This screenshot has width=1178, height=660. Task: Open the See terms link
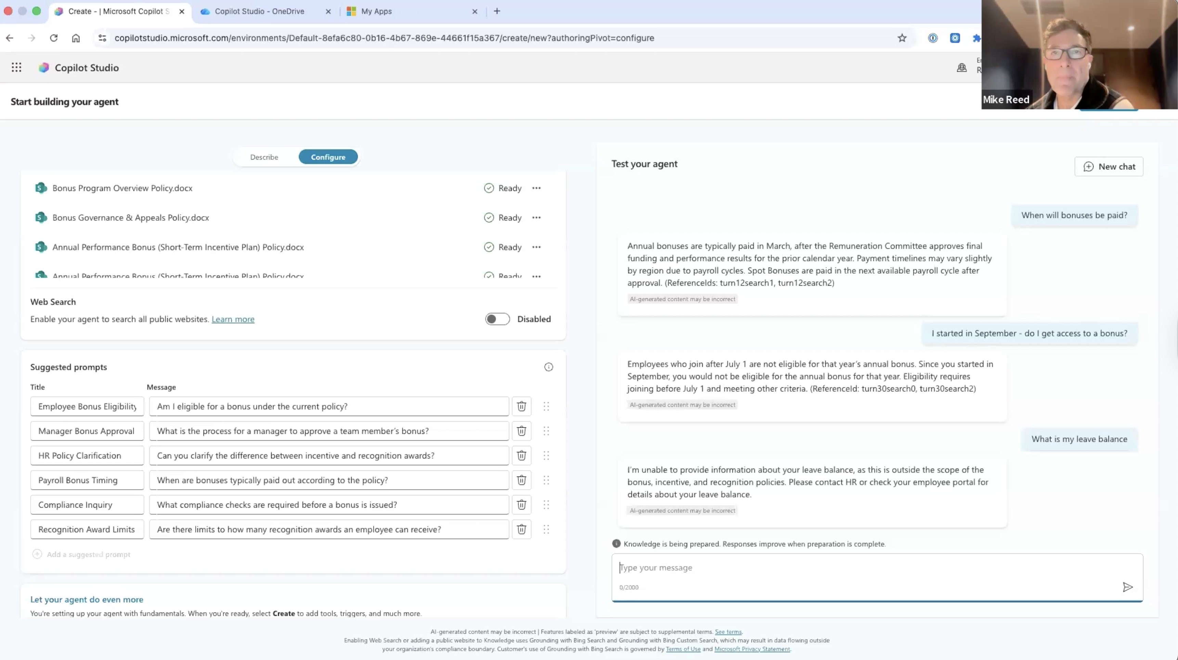coord(728,632)
